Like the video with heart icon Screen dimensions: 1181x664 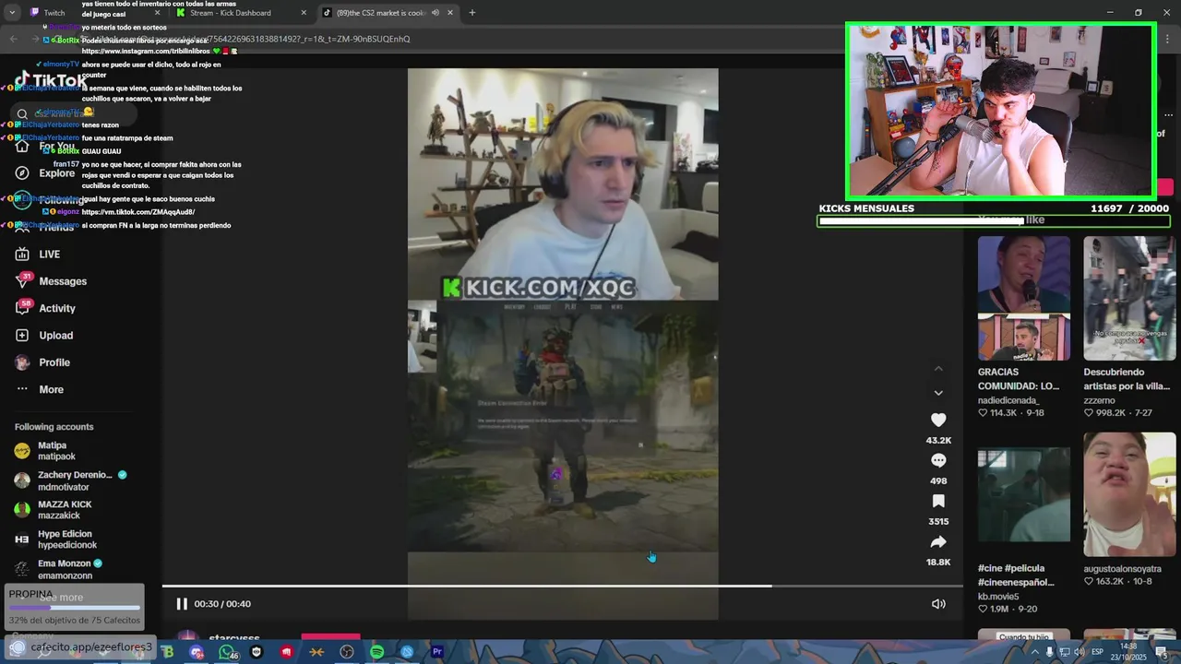coord(938,420)
